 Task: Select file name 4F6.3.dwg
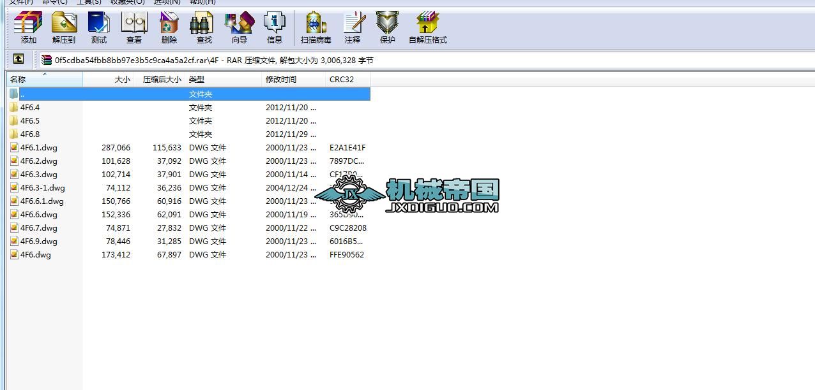click(x=39, y=174)
